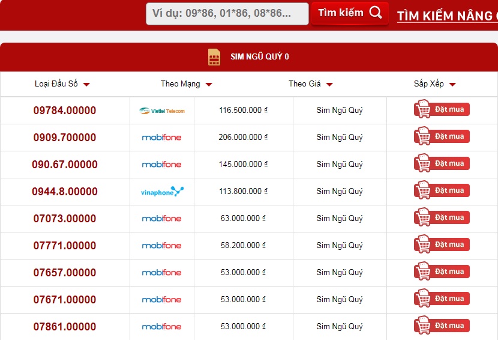Click the mobifone logo in the 090.67.00000 row

[161, 165]
